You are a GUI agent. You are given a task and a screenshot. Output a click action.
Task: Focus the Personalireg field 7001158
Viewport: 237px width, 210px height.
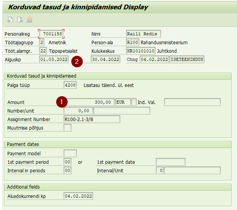pyautogui.click(x=51, y=34)
